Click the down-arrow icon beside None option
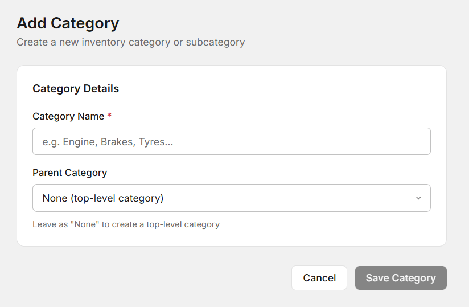This screenshot has width=469, height=307. [x=418, y=198]
